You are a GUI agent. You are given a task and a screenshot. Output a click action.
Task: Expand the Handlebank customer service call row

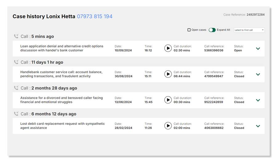(258, 74)
